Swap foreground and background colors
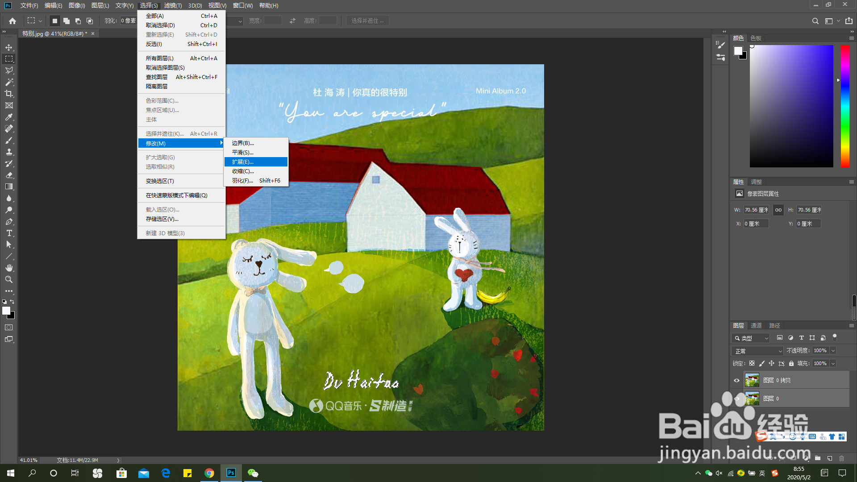 [12, 302]
